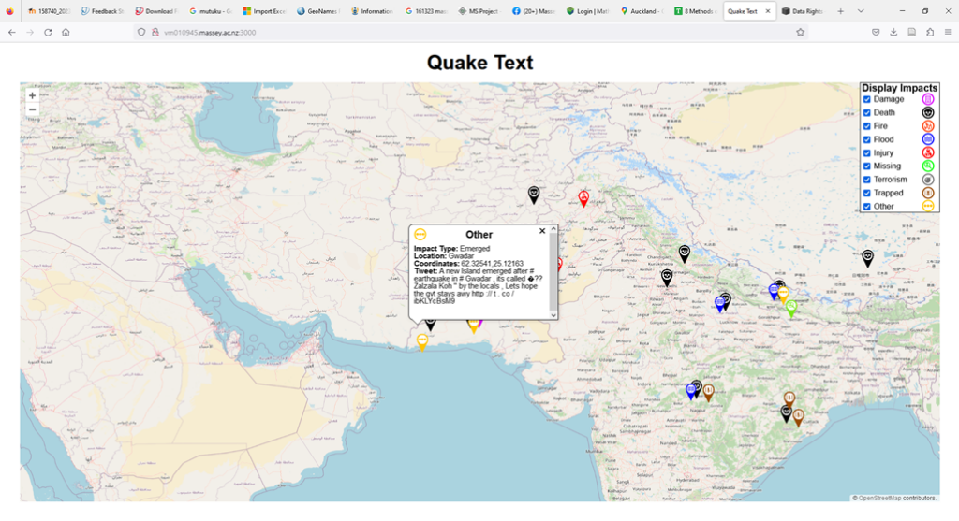Screen dimensions: 959x521
Task: Bookmark this page with the star icon
Action: (x=801, y=32)
